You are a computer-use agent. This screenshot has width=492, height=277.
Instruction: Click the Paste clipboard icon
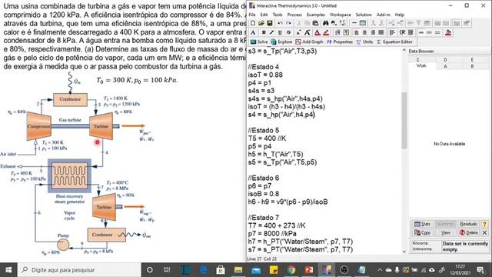(x=315, y=23)
